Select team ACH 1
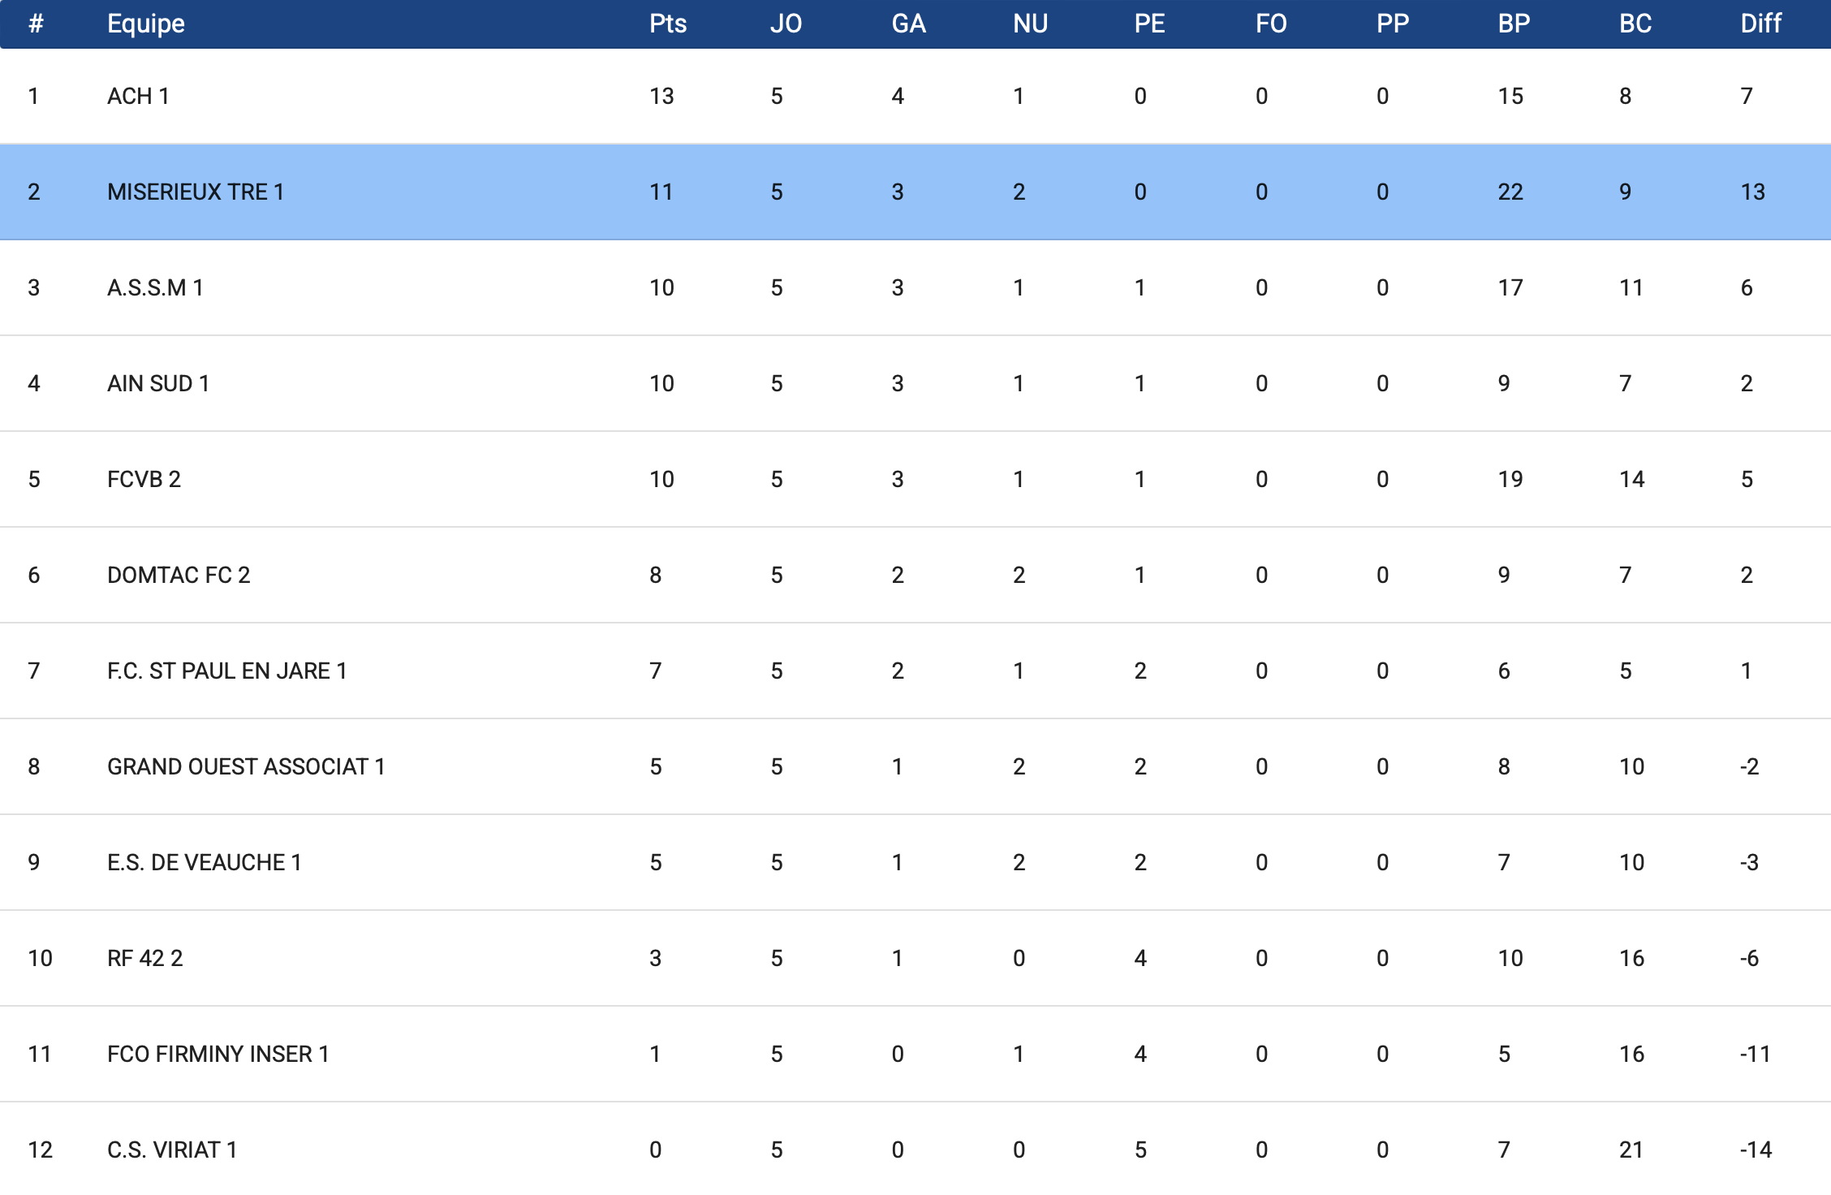The image size is (1831, 1195). 138,97
